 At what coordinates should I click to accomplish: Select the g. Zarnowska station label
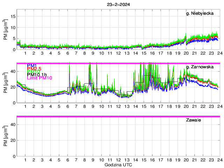tap(202, 67)
